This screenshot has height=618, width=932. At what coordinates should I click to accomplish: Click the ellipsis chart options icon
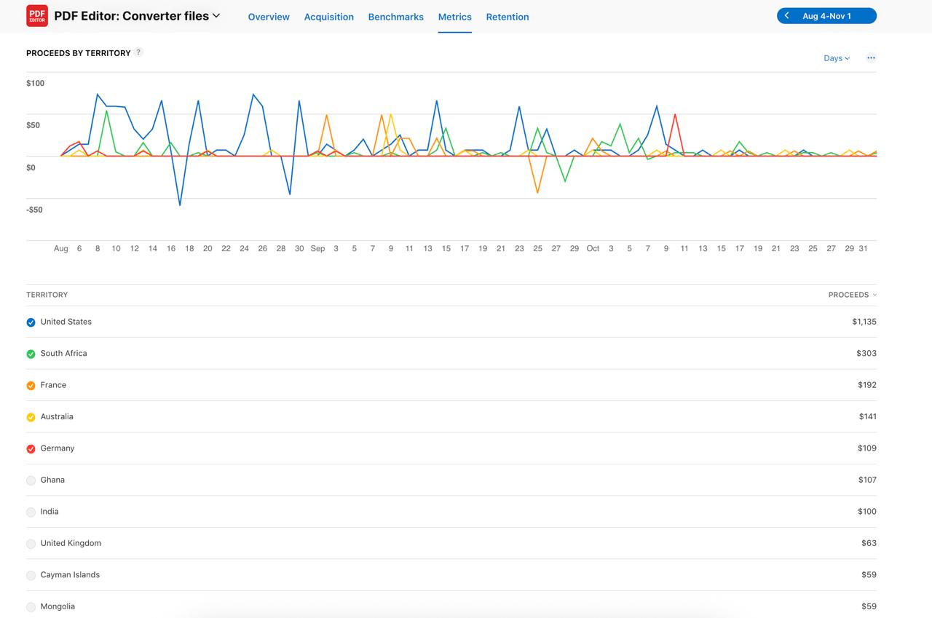pyautogui.click(x=871, y=58)
